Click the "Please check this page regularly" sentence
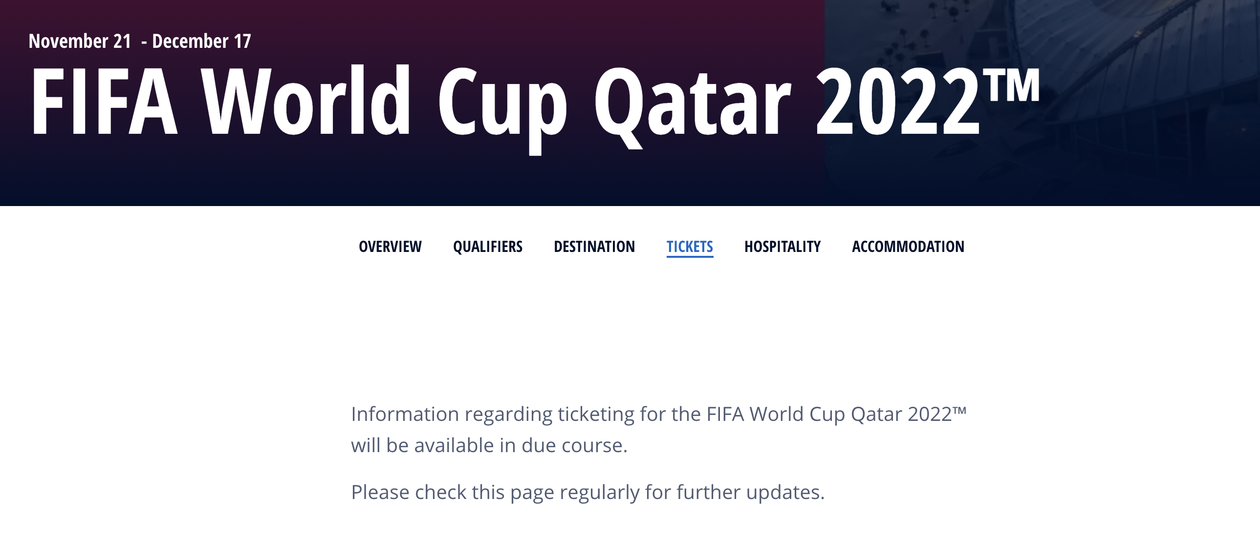The width and height of the screenshot is (1260, 541). click(587, 492)
